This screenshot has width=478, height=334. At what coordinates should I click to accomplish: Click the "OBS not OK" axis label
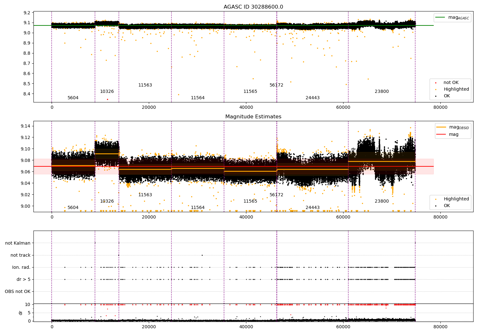click(18, 292)
